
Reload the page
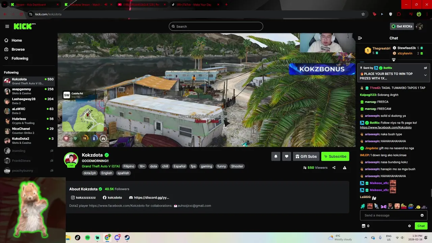[21, 14]
